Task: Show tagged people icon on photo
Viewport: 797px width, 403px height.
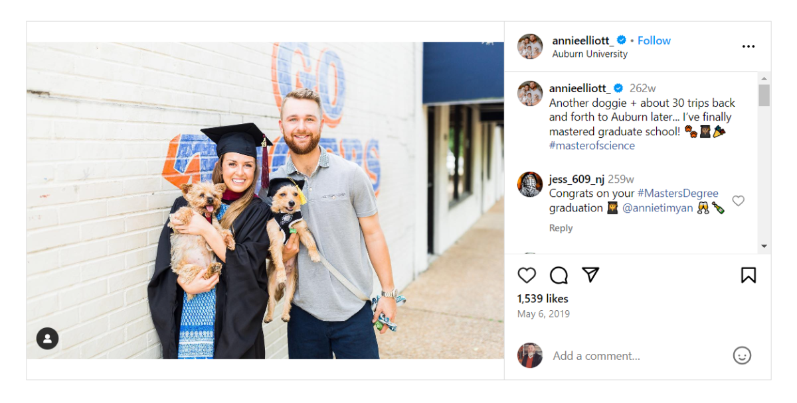Action: [47, 339]
